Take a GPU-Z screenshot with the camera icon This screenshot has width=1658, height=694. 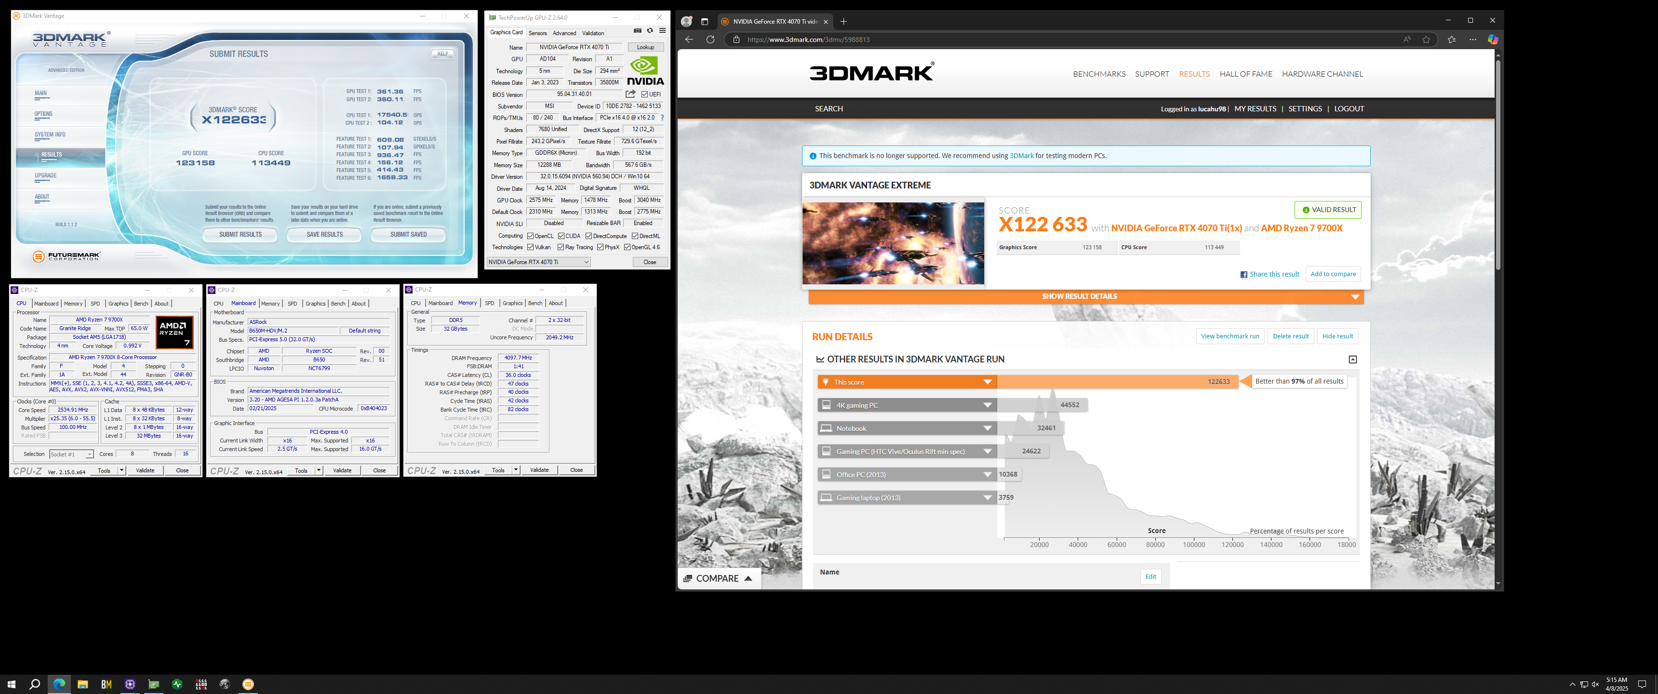(x=637, y=31)
